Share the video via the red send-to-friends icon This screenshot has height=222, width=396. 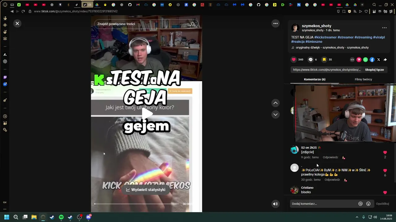click(359, 60)
